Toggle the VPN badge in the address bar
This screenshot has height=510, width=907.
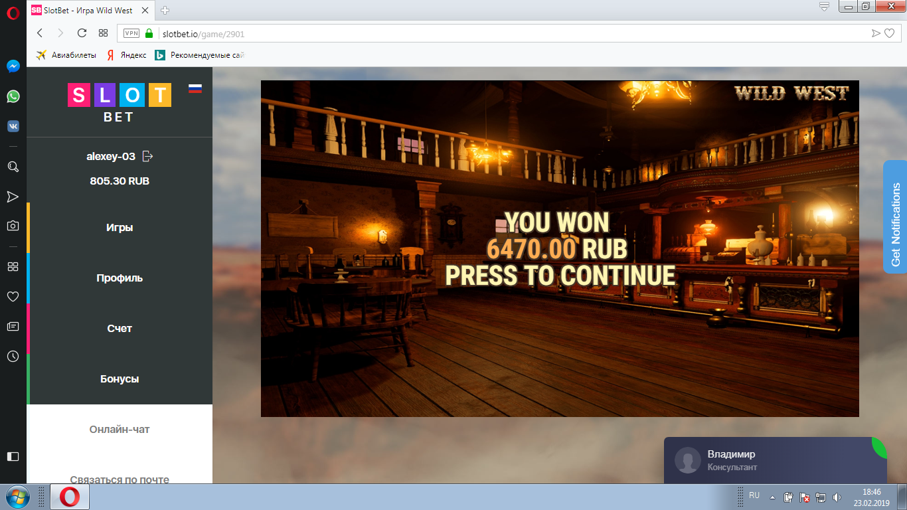click(x=131, y=33)
